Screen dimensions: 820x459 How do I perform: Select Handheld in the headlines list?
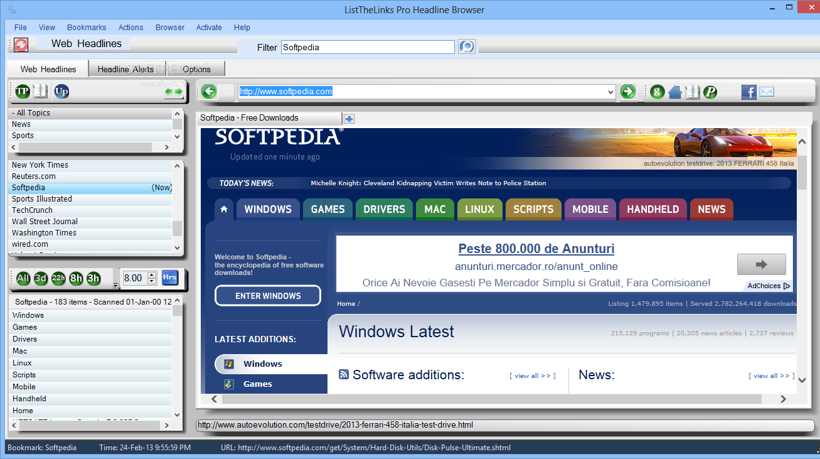91,399
